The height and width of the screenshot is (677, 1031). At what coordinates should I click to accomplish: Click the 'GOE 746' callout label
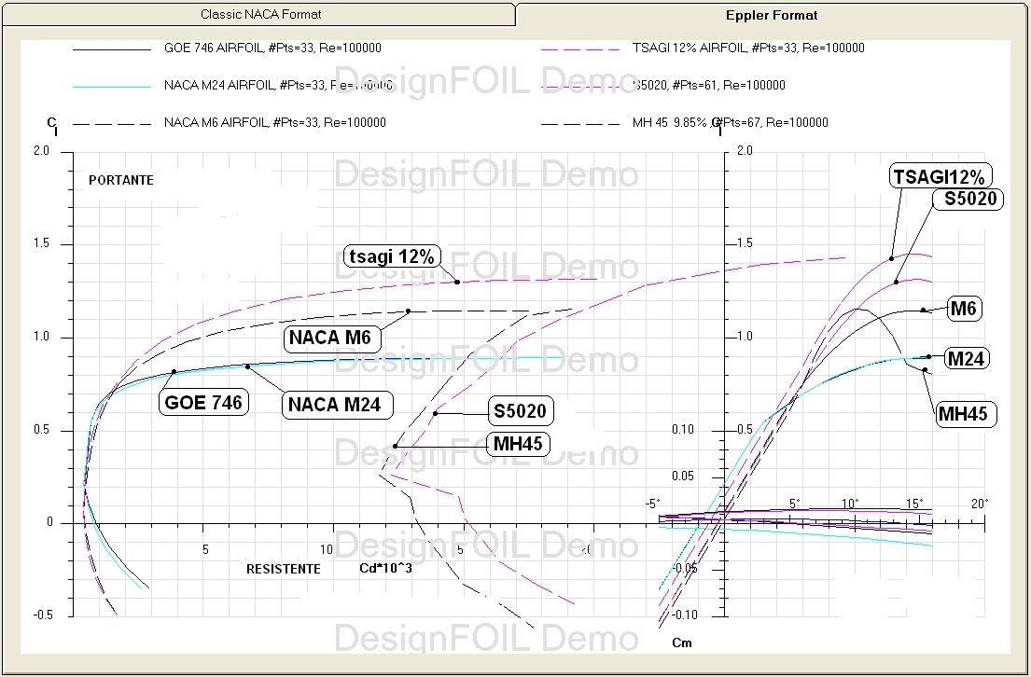203,403
